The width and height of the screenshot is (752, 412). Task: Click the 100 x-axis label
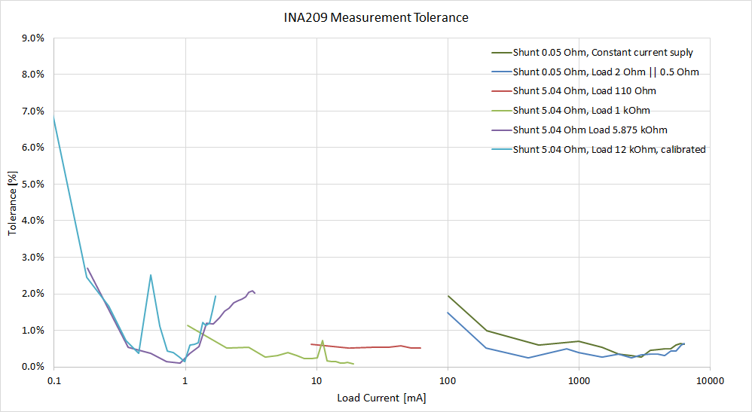click(x=448, y=381)
